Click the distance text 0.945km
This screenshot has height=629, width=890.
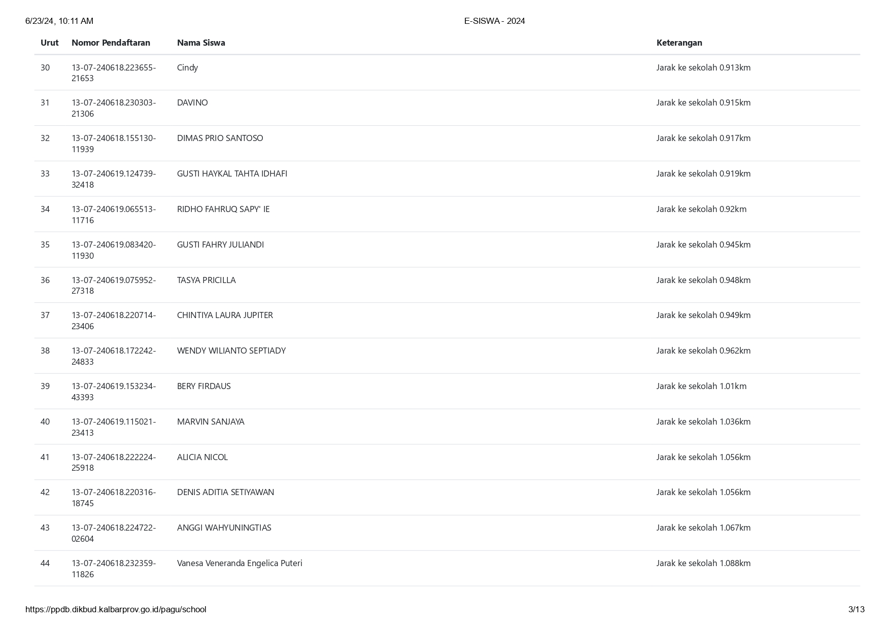[x=703, y=244]
